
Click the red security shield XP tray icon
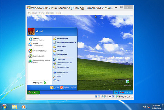(123, 92)
